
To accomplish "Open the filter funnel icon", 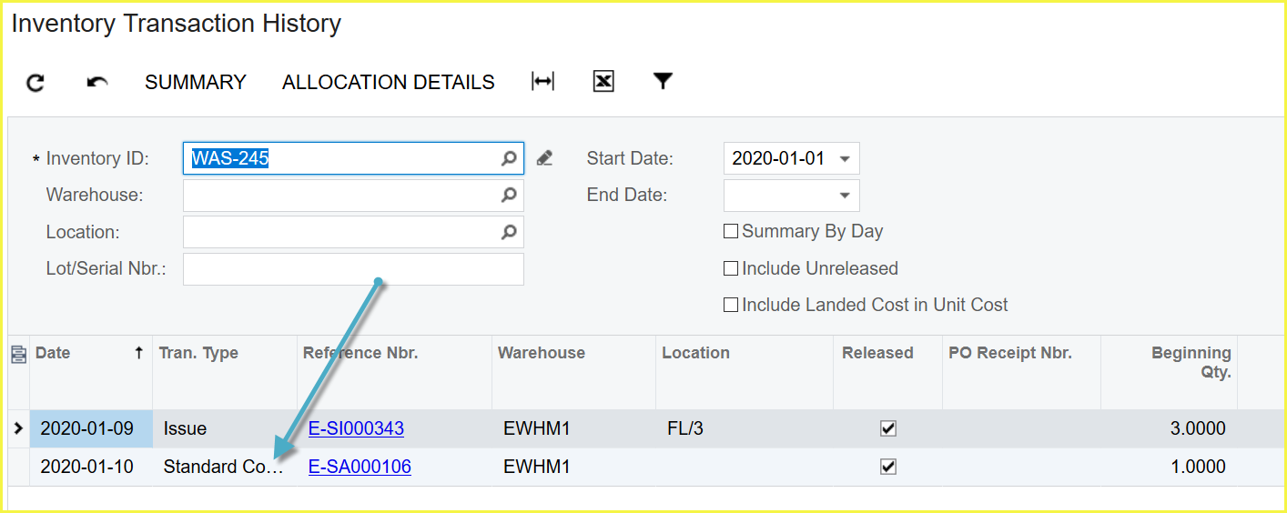I will [663, 82].
